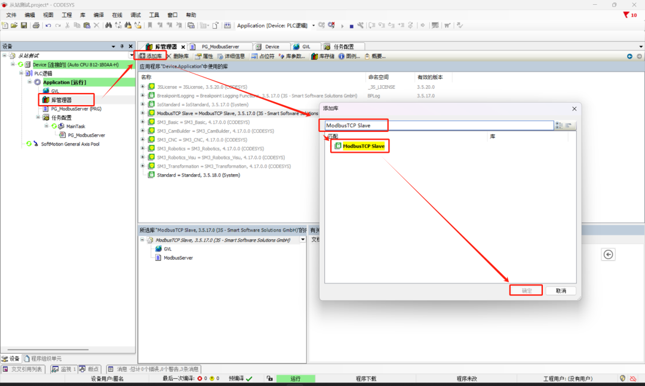
Task: Click Add Library (添加库) toolbar button
Action: [x=150, y=56]
